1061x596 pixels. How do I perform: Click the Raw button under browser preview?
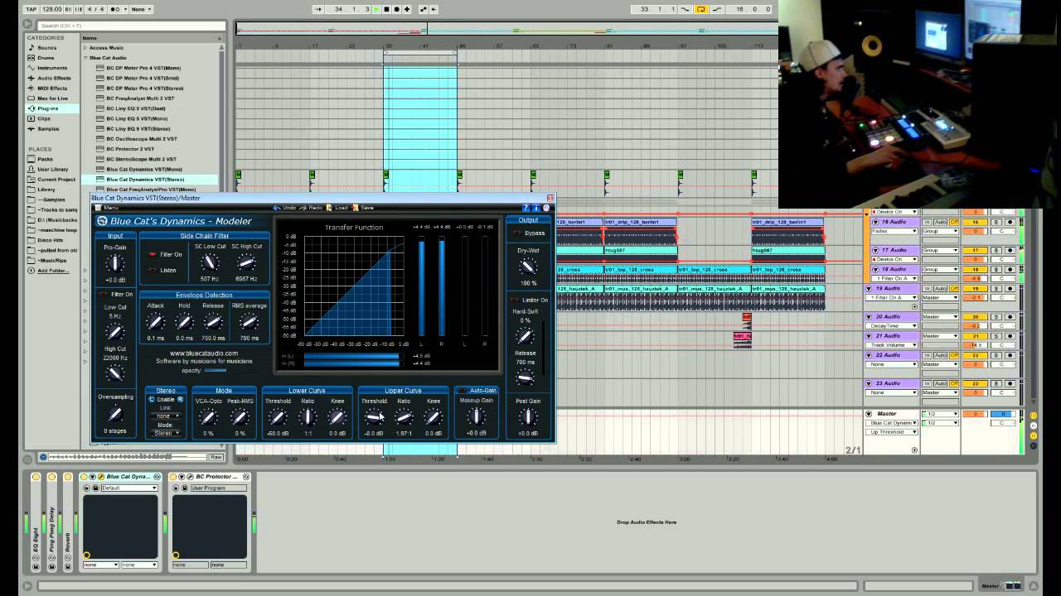tap(216, 457)
